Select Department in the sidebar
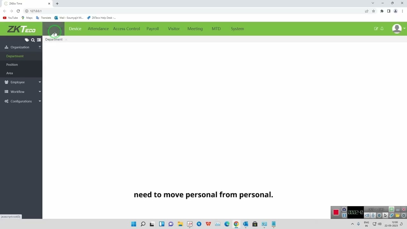The height and width of the screenshot is (229, 407). point(15,56)
